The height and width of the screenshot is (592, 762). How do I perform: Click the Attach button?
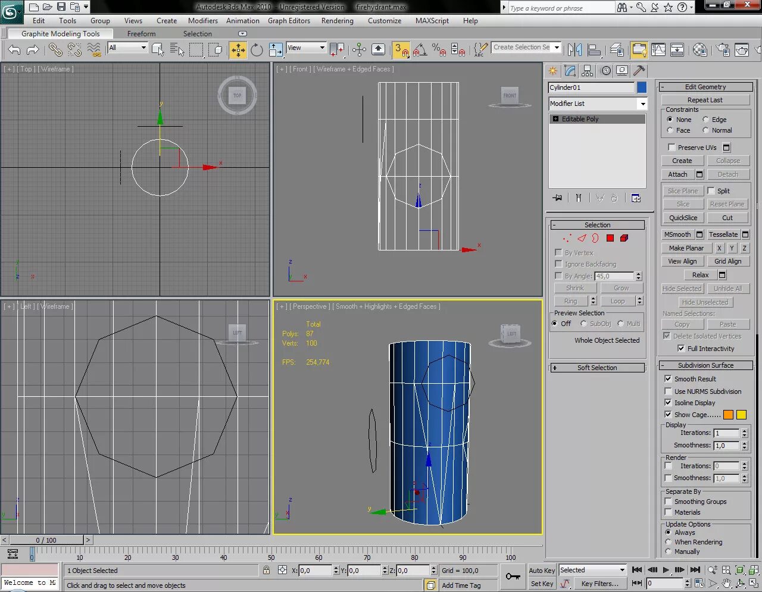(678, 174)
